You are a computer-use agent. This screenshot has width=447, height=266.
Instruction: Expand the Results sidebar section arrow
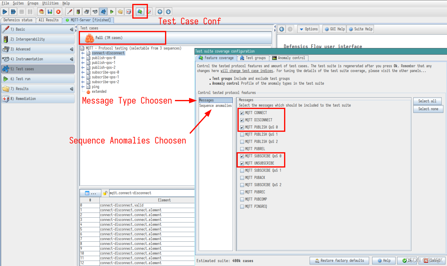pos(72,89)
